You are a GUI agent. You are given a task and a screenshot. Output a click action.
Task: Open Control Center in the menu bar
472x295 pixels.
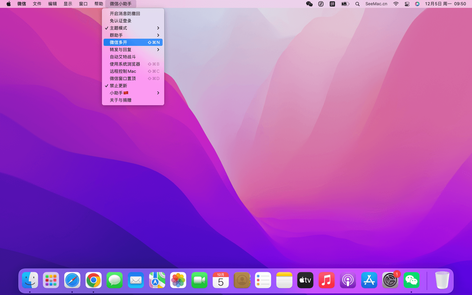[407, 4]
